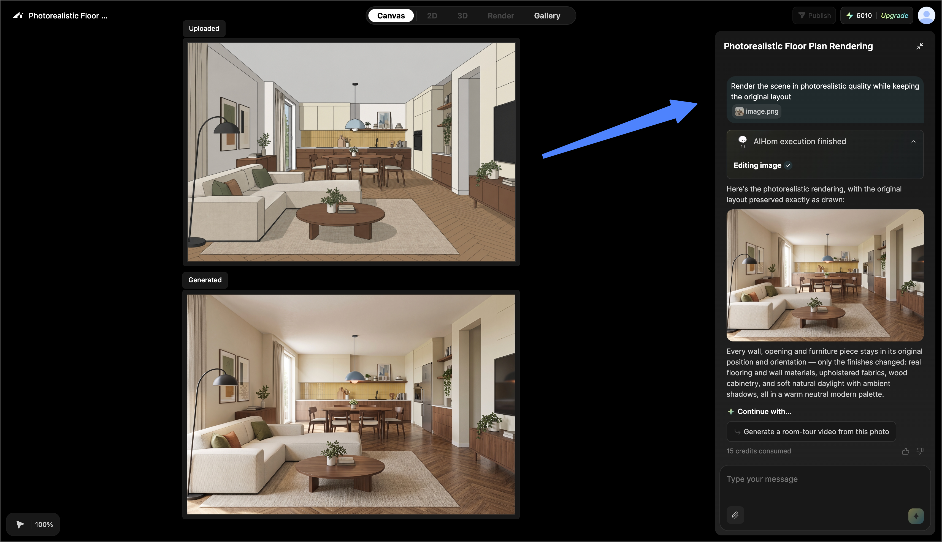Click the AIHom logo icon at top left
942x542 pixels.
[18, 16]
